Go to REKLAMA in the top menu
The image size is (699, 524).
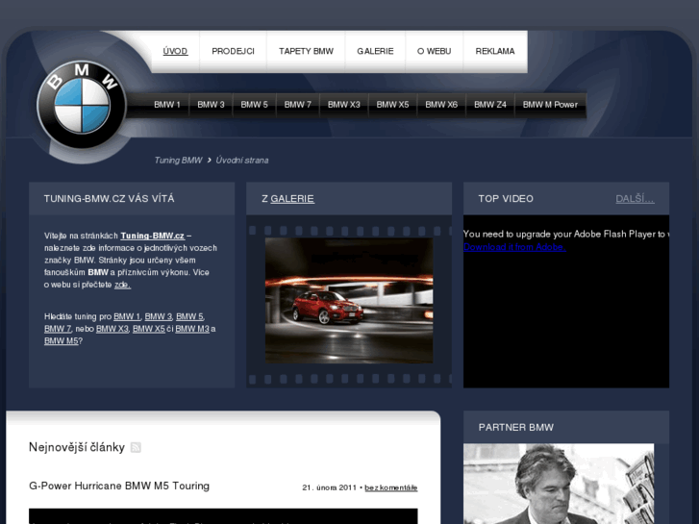point(495,51)
